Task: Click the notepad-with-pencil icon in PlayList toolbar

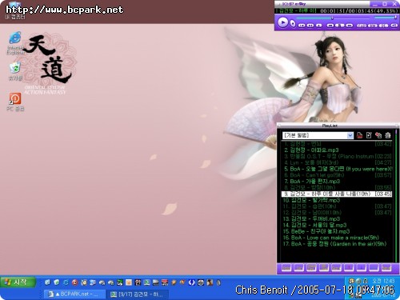Action: click(369, 135)
